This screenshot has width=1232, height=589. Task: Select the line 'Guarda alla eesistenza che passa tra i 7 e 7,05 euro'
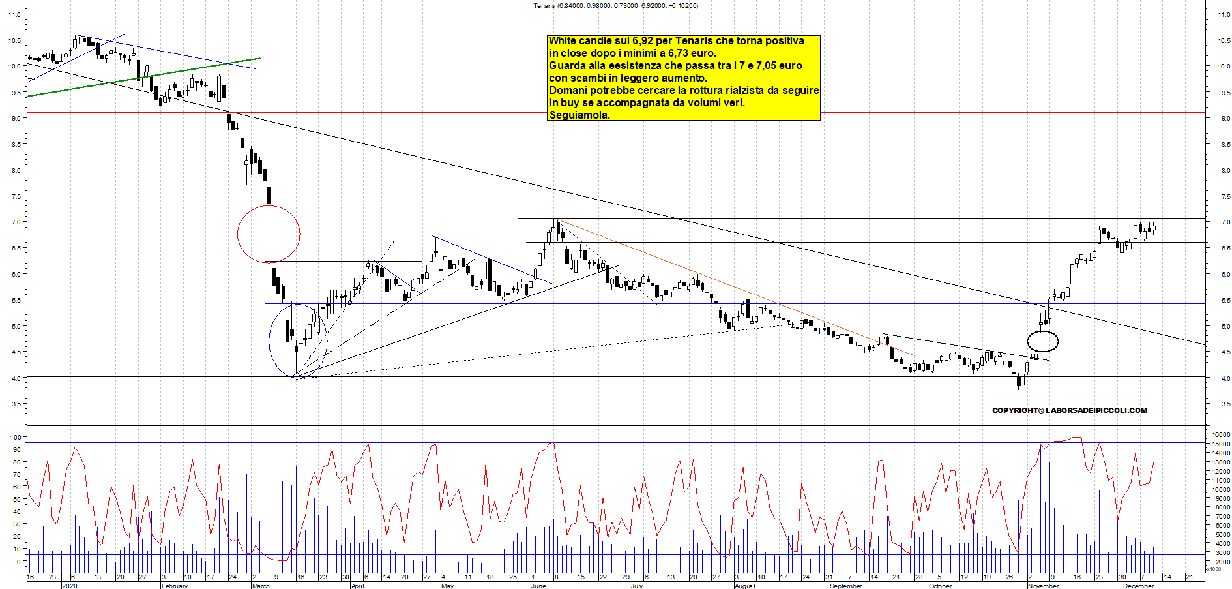point(675,66)
